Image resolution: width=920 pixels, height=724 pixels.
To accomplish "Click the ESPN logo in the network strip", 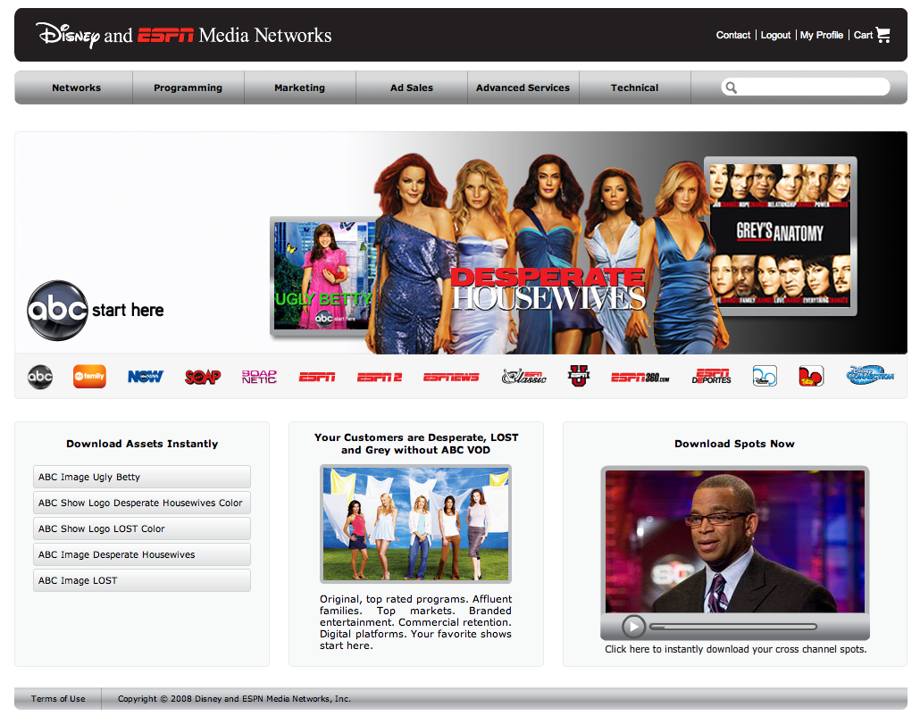I will pos(318,377).
